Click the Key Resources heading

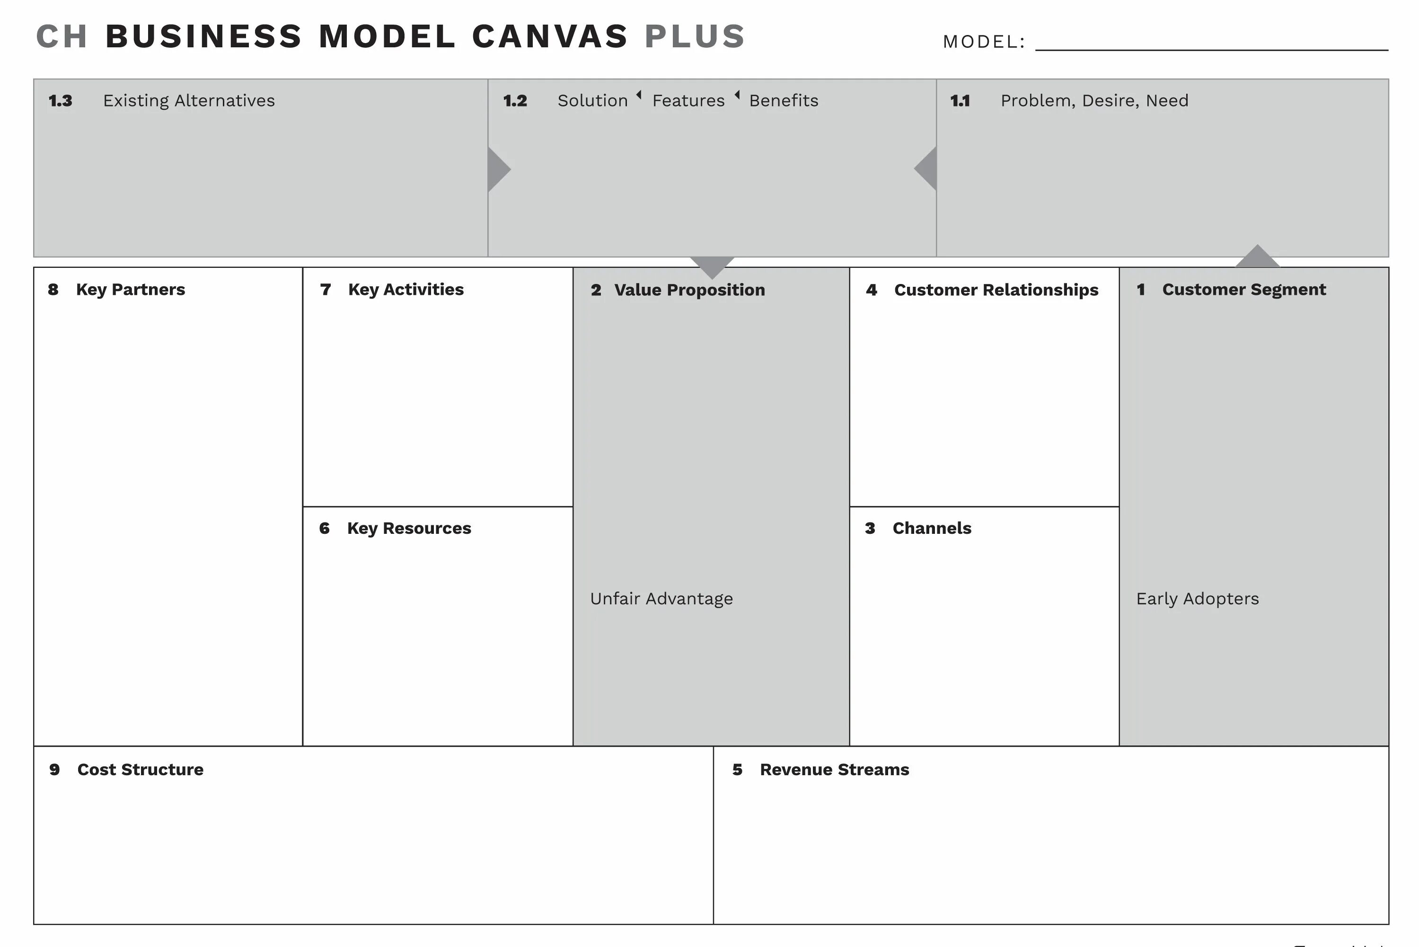click(x=409, y=529)
